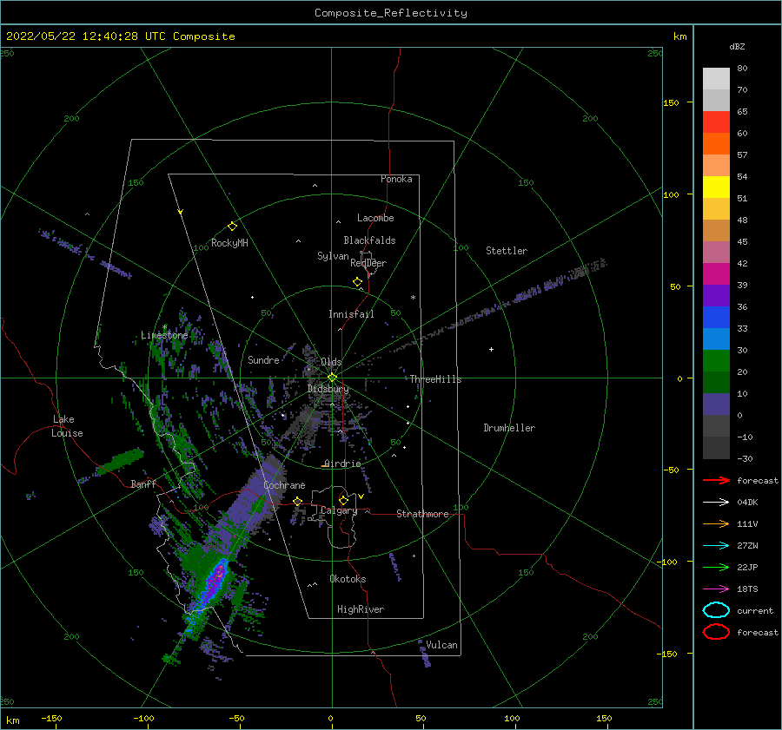Viewport: 782px width, 730px height.
Task: Click the RockyMH label on map
Action: point(229,243)
